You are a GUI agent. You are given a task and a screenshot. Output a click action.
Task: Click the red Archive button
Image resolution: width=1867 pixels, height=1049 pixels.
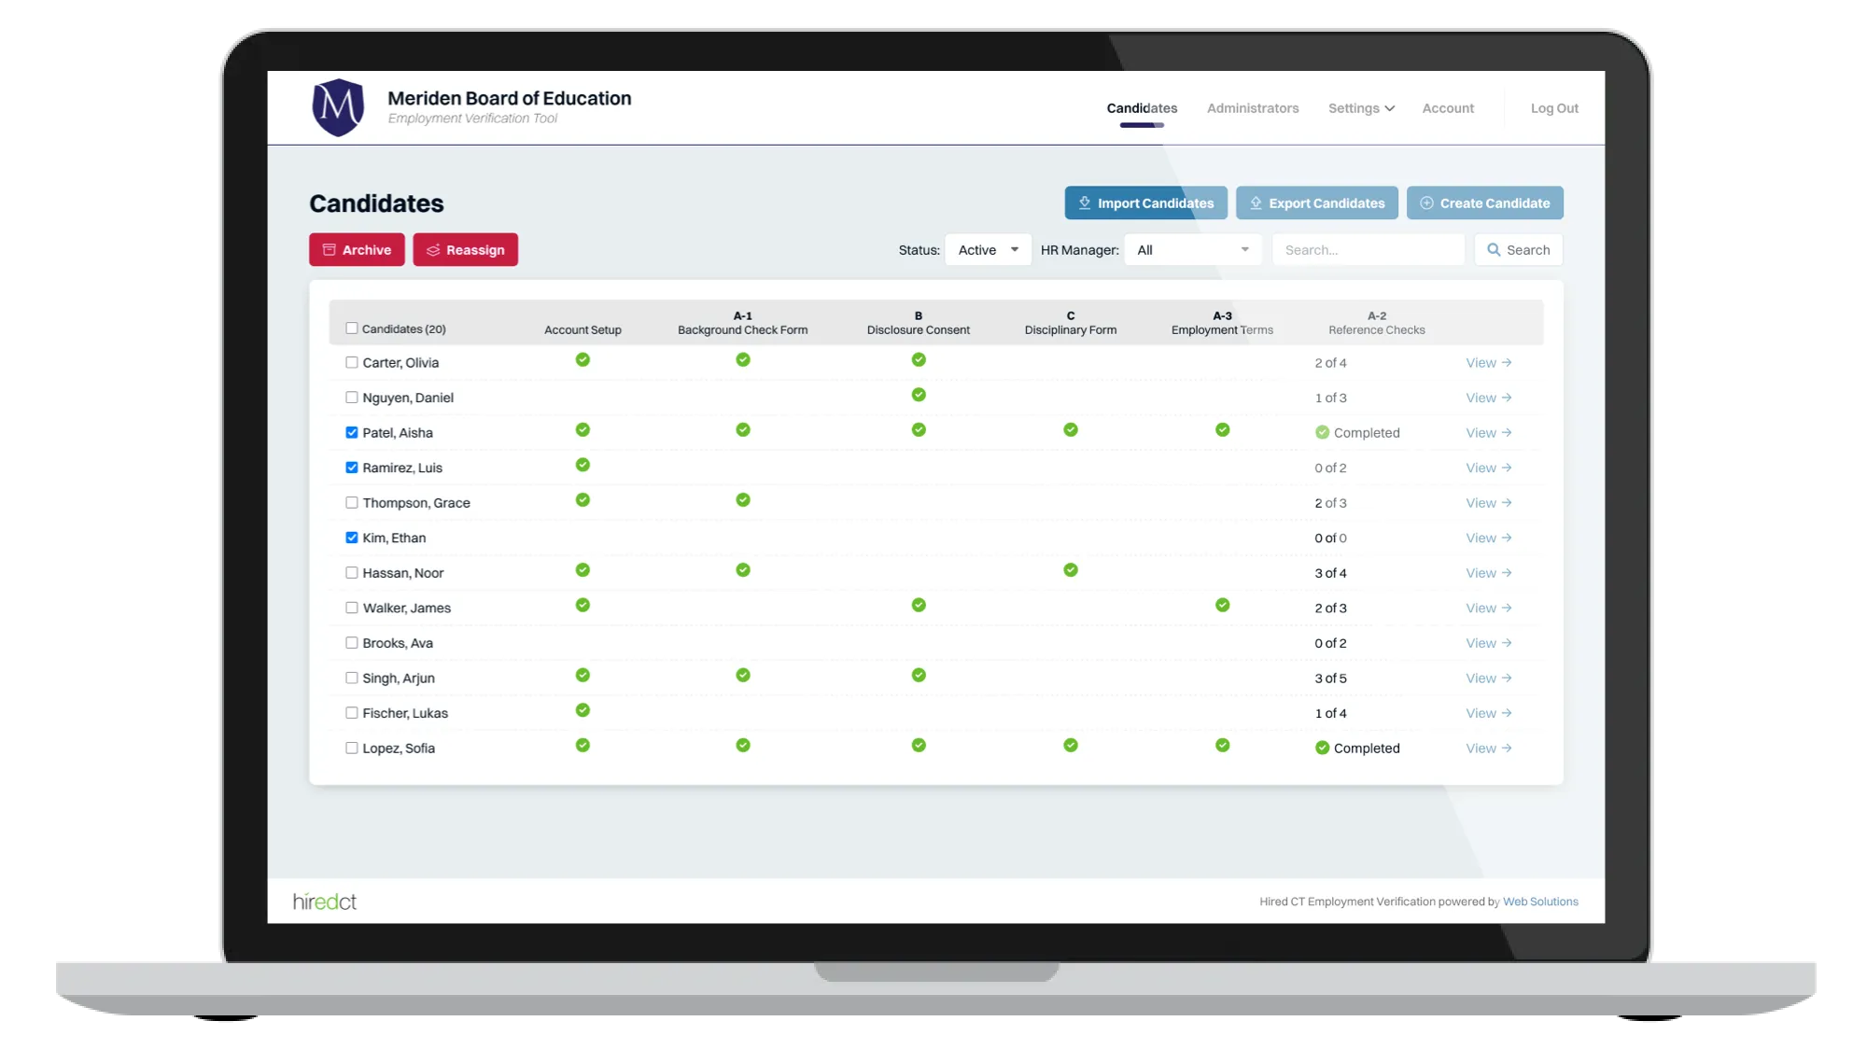point(357,250)
